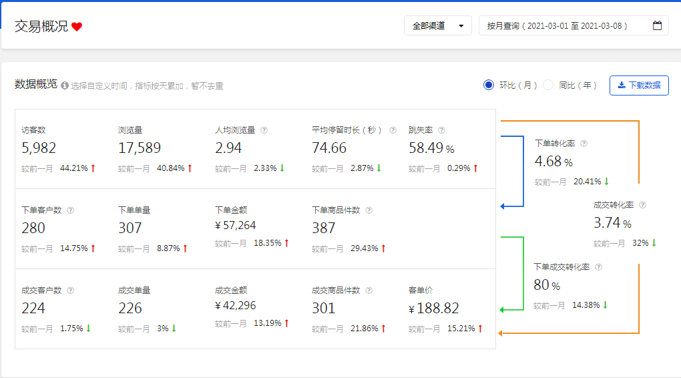This screenshot has height=378, width=681.
Task: Click help icon next to 成交转化率
Action: pyautogui.click(x=643, y=204)
